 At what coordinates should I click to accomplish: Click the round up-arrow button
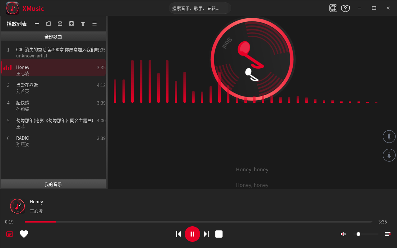(389, 137)
